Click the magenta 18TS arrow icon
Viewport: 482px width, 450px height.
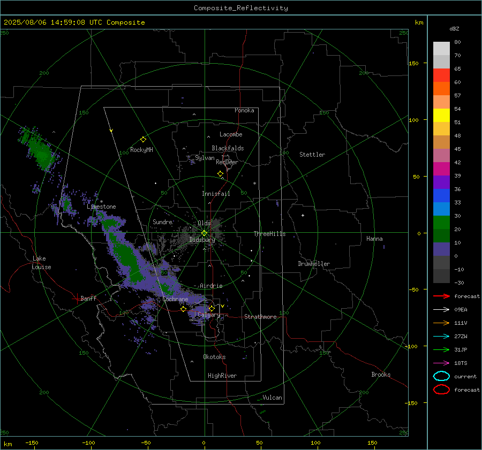(441, 363)
